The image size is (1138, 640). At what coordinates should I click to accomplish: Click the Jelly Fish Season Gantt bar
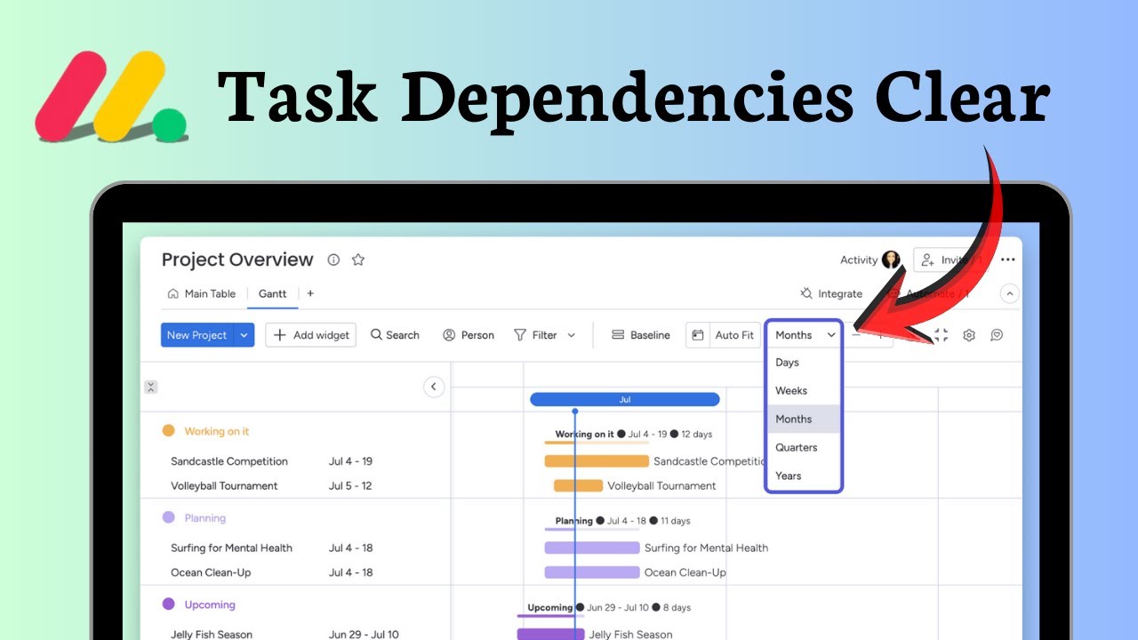coord(551,634)
